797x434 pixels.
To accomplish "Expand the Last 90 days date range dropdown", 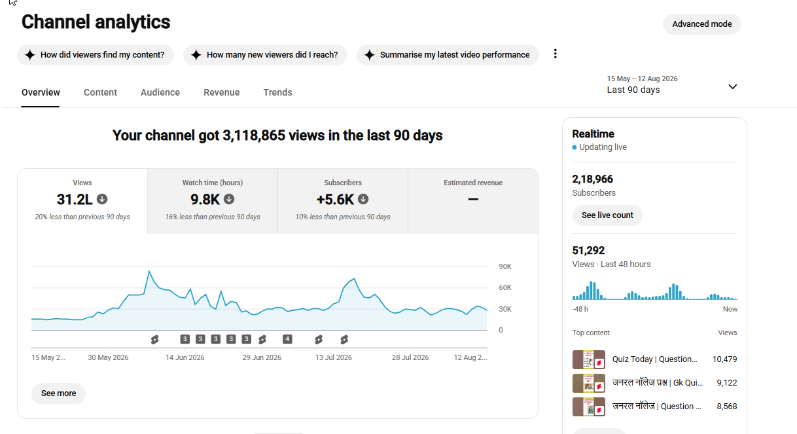I will [x=672, y=85].
